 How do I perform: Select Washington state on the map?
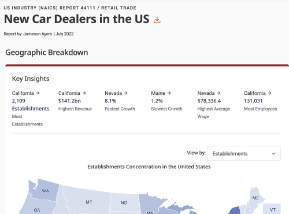[x=46, y=191]
